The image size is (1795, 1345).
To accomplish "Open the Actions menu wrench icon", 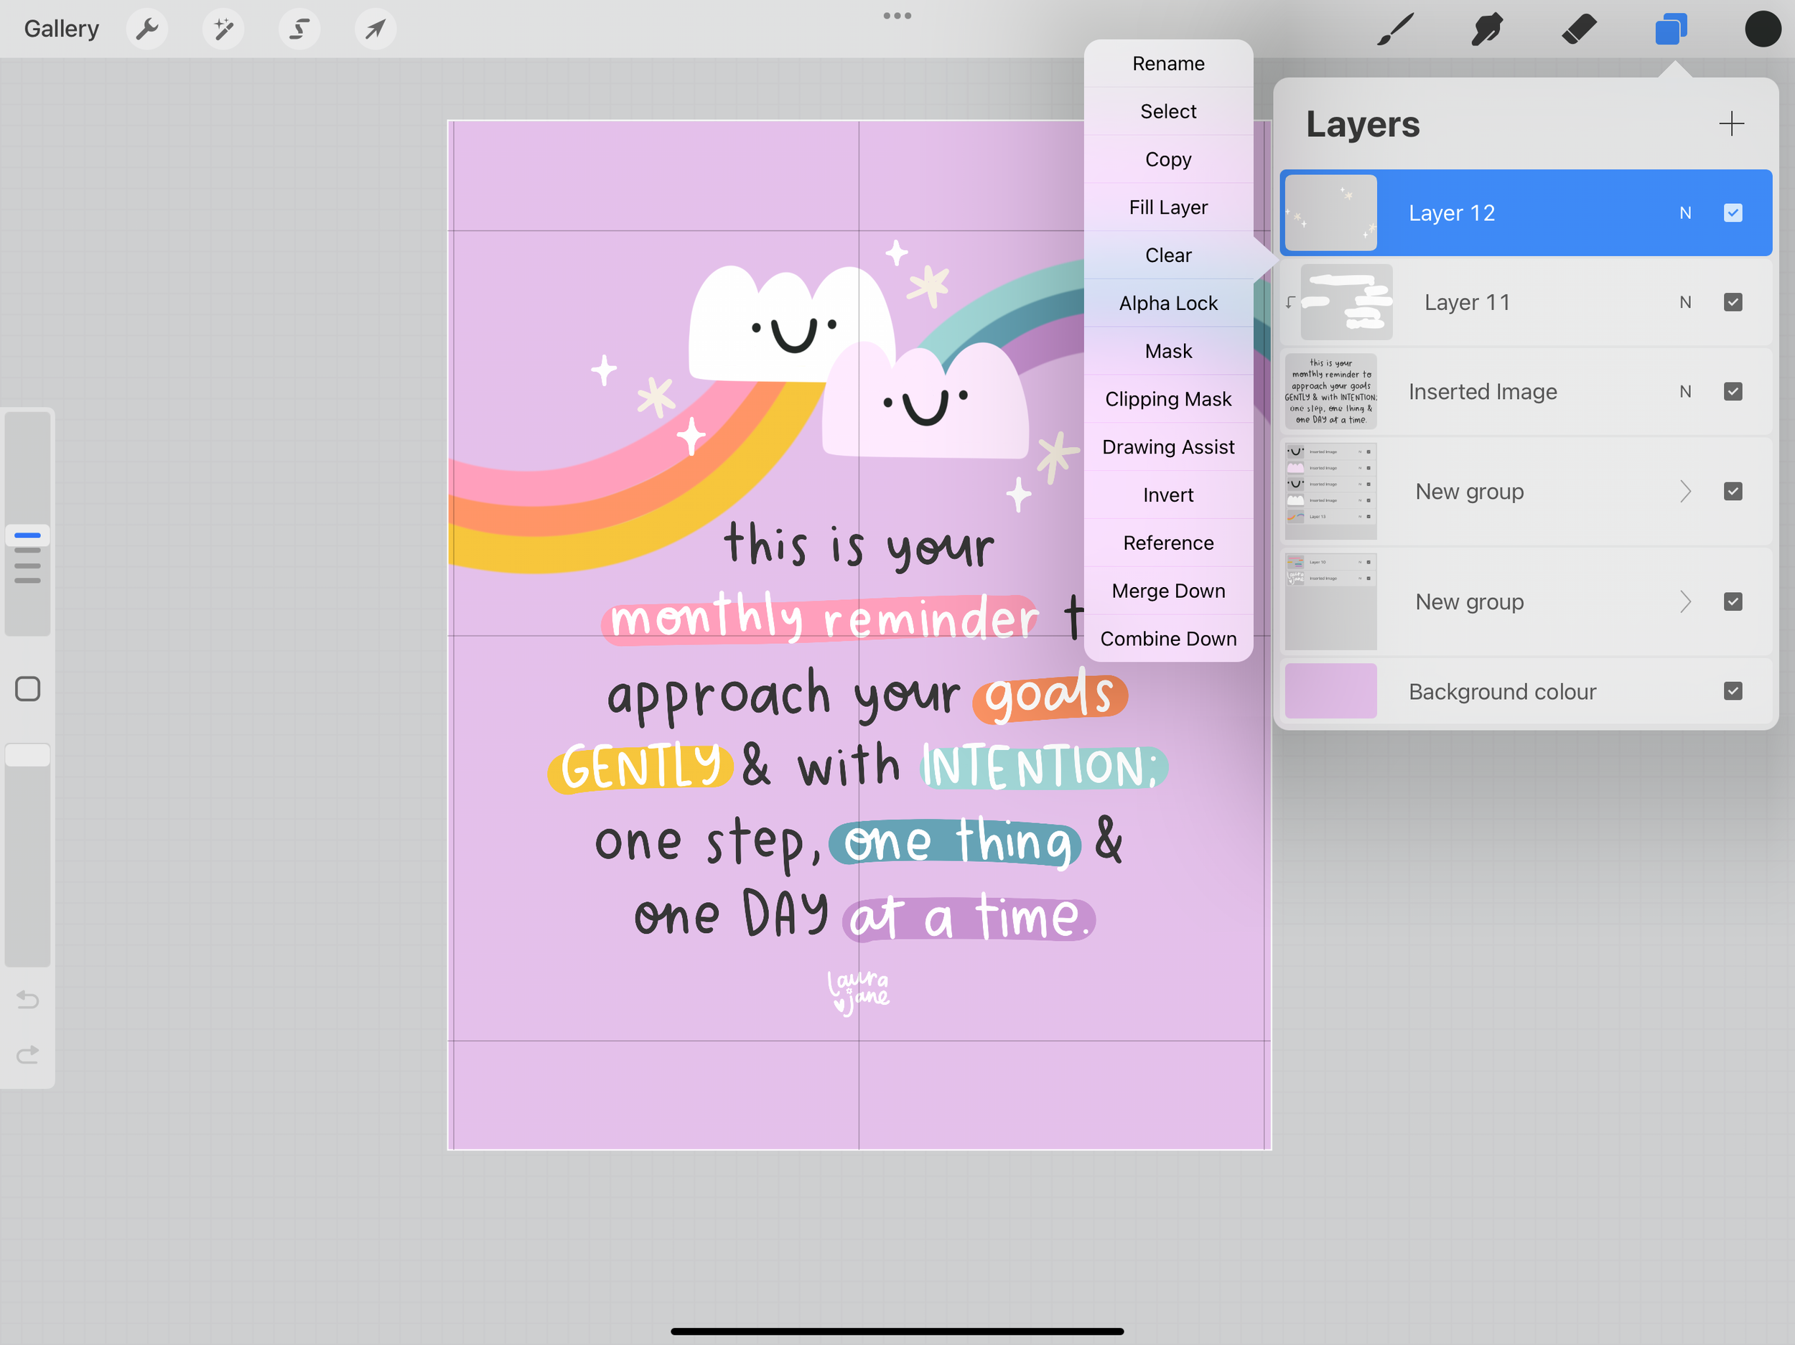I will coord(147,29).
